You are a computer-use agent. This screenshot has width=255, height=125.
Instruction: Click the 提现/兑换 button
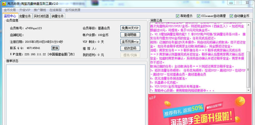[130, 55]
